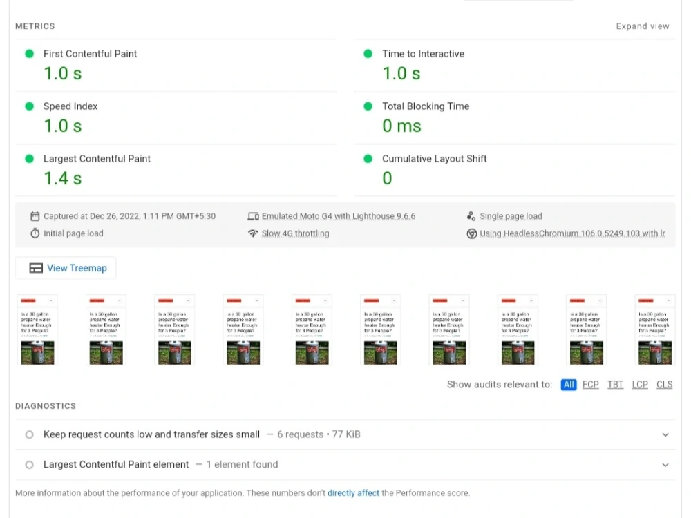The height and width of the screenshot is (518, 691).
Task: Click the device icon beside Emulated Moto G4
Action: coord(253,216)
